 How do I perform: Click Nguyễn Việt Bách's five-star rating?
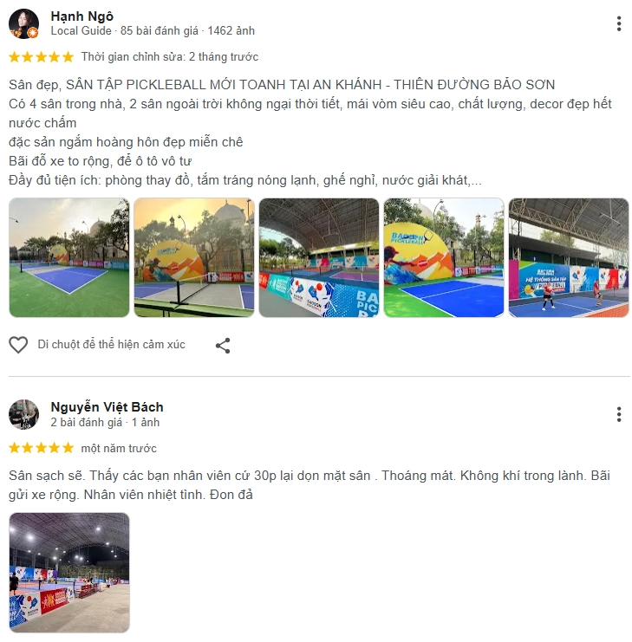tap(41, 448)
